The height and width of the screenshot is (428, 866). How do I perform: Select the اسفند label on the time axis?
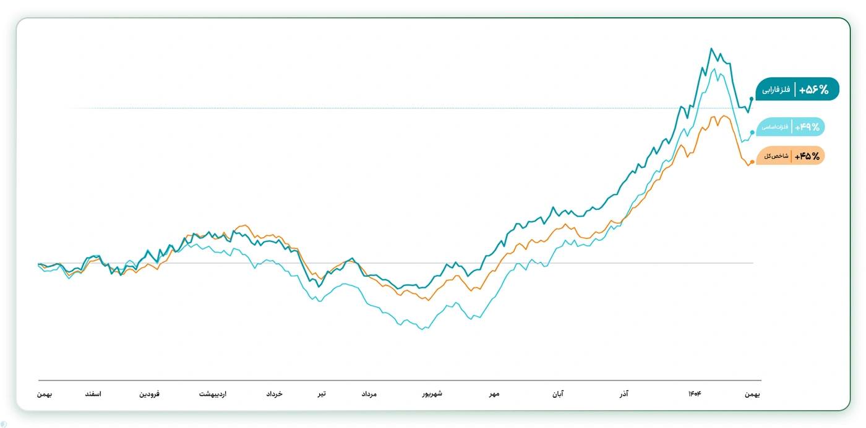point(93,394)
